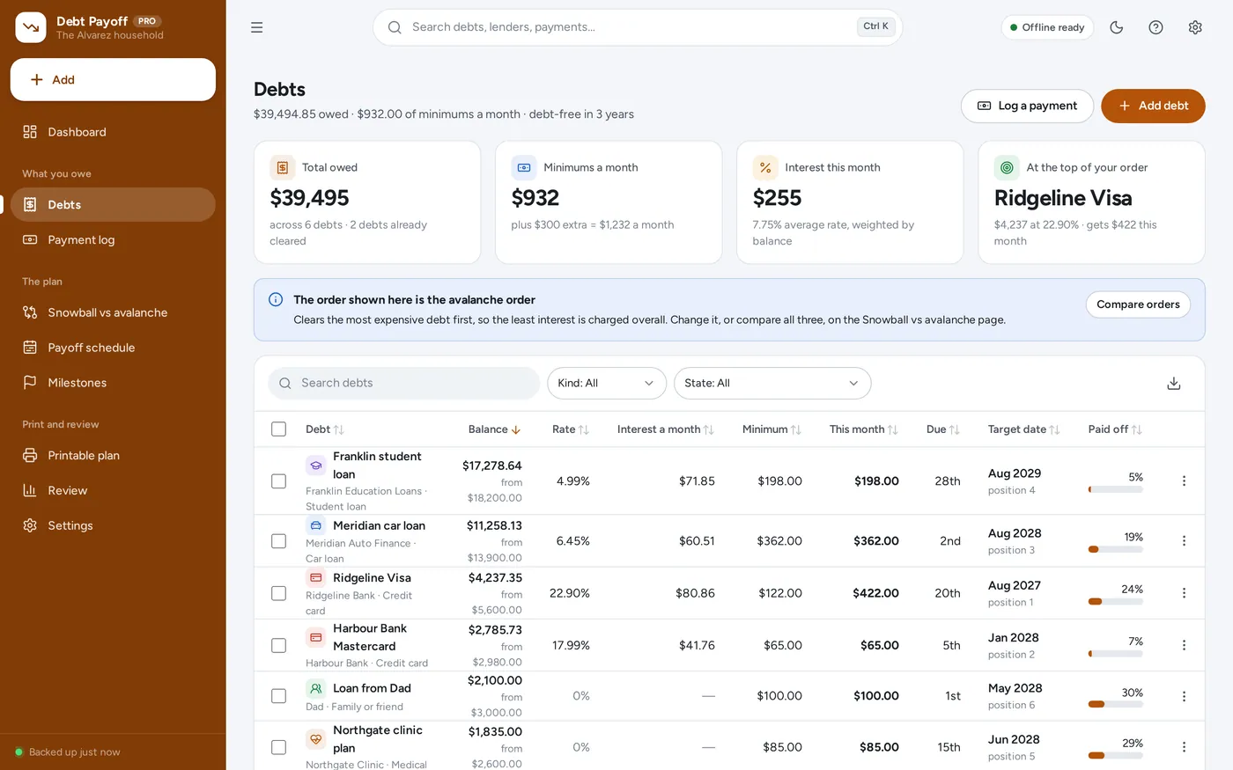Select the Harbour Bank Mastercard row checkbox

[278, 645]
